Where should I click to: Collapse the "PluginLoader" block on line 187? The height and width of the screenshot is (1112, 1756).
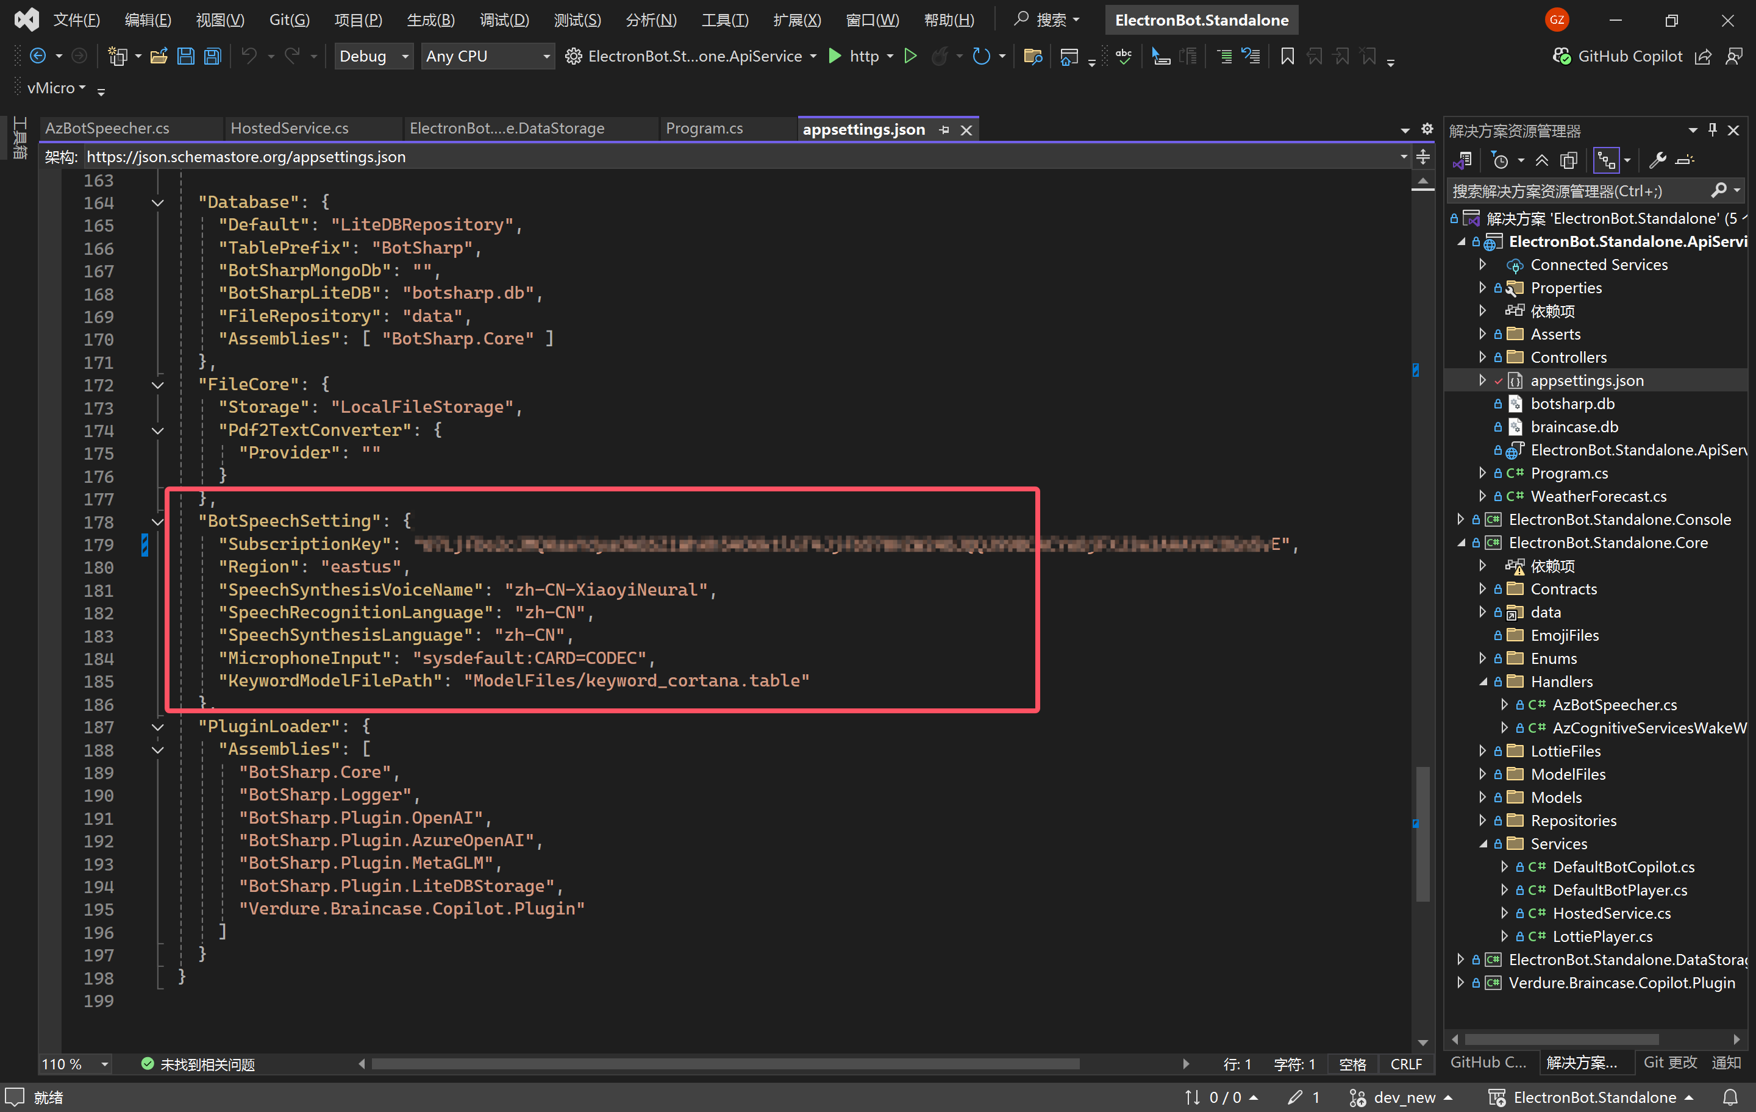157,727
